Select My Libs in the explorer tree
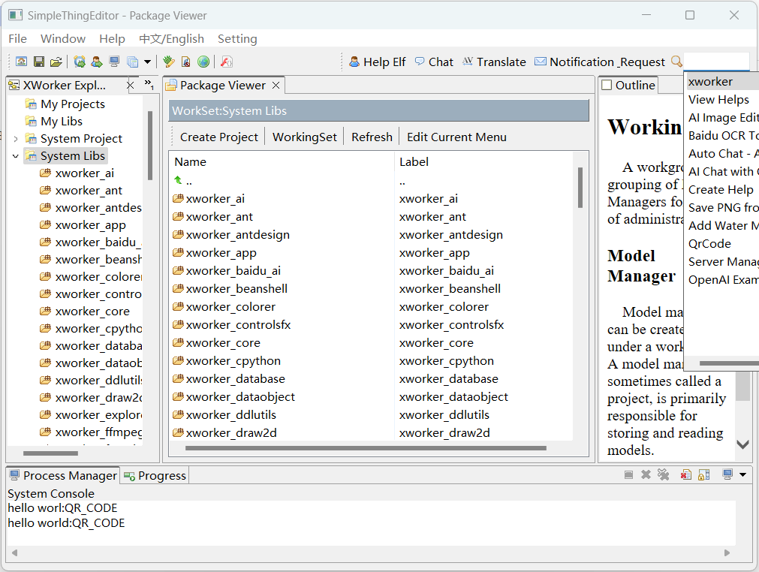 (x=62, y=122)
